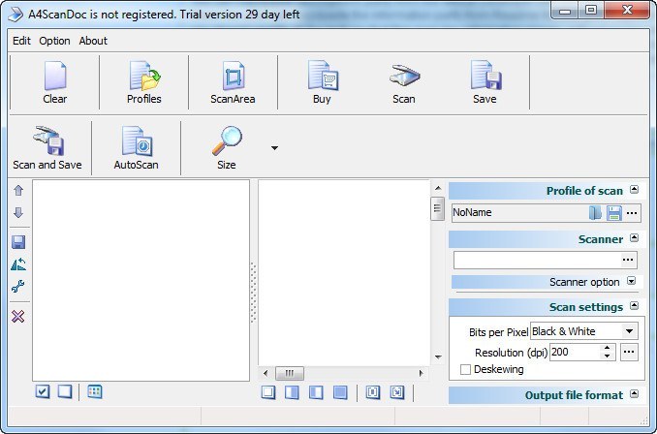
Task: Click the ellipsis button beside the scanner field
Action: click(628, 260)
